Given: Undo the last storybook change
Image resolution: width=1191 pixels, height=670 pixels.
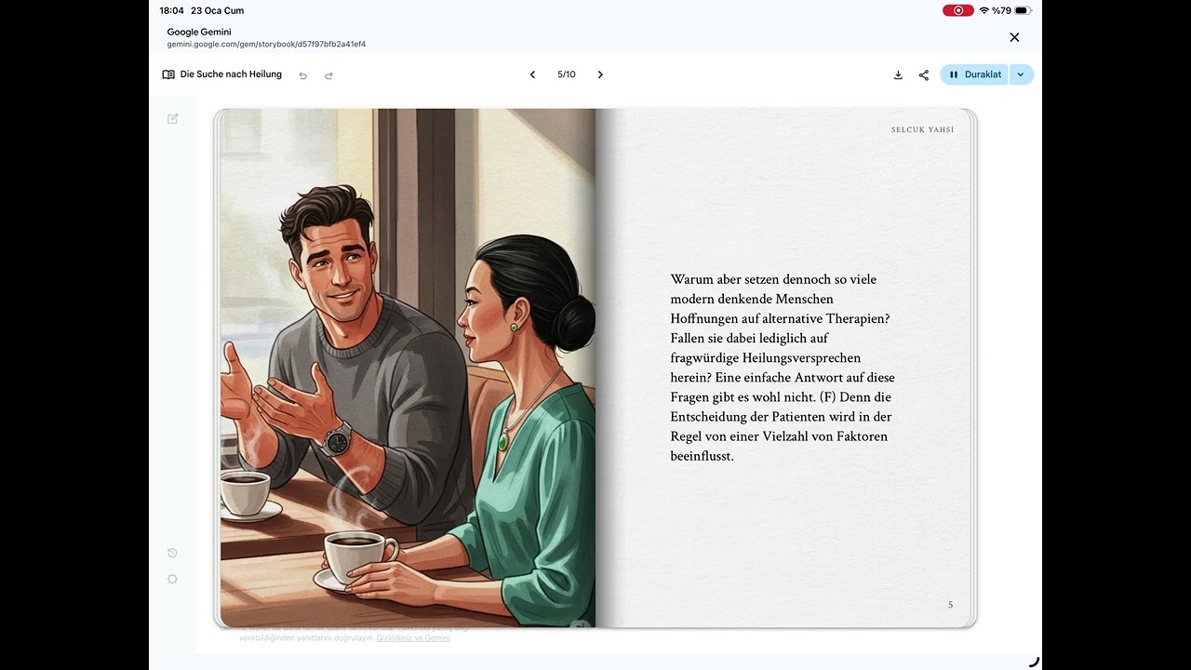Looking at the screenshot, I should 302,75.
